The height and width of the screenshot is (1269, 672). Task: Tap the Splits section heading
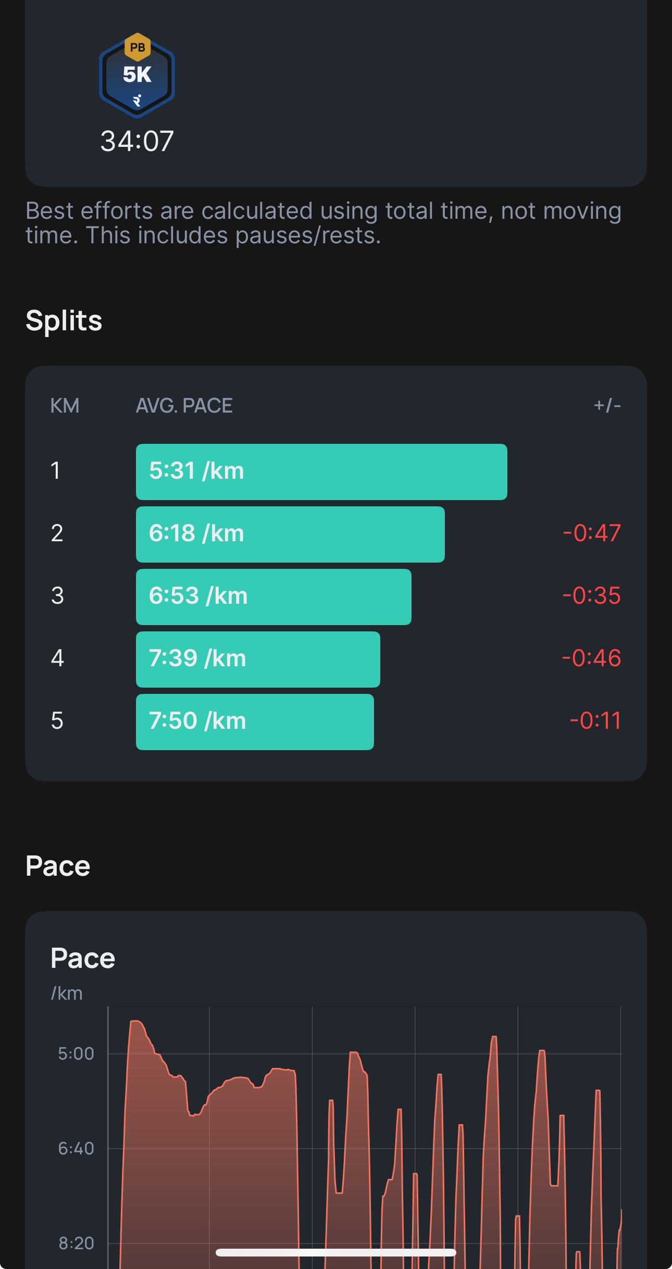point(64,320)
